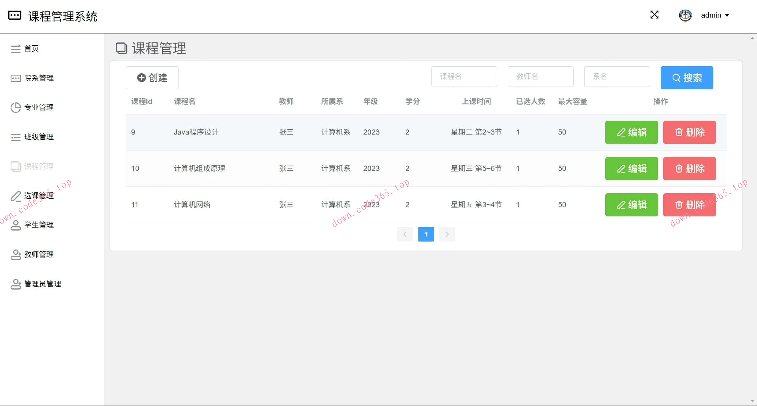Select the 管理员管理 menu item

(x=42, y=284)
